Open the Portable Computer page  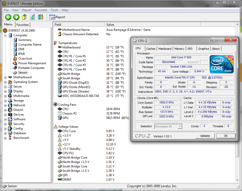click(x=31, y=68)
